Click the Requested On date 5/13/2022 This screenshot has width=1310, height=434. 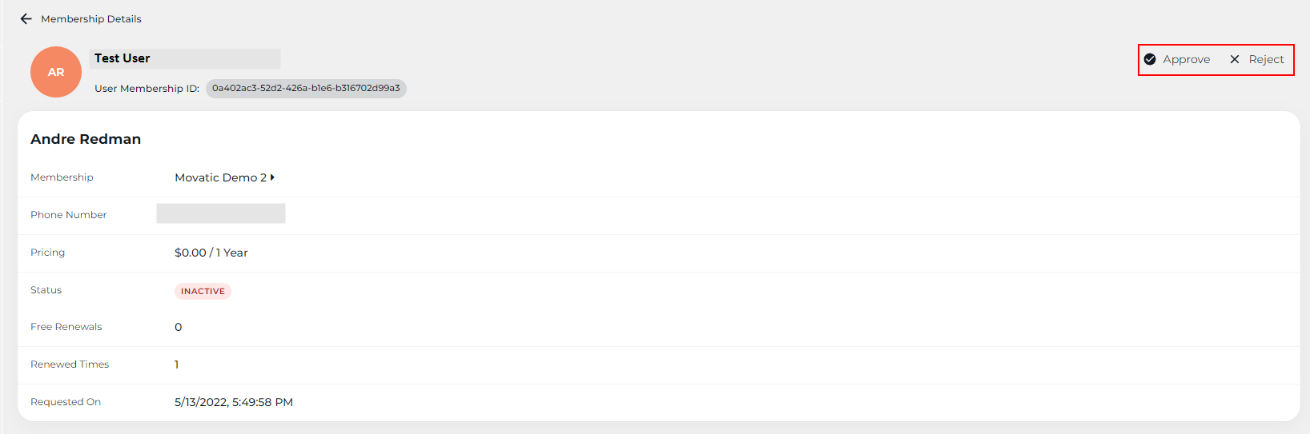coord(234,402)
